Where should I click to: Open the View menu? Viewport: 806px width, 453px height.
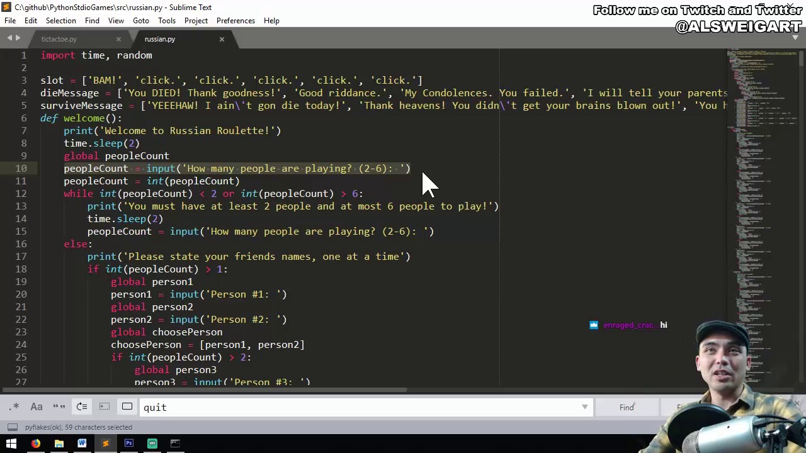pyautogui.click(x=116, y=21)
